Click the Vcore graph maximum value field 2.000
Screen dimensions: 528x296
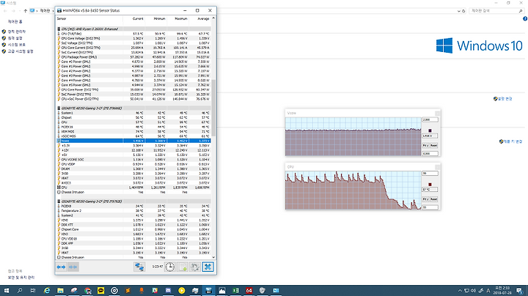pyautogui.click(x=430, y=119)
